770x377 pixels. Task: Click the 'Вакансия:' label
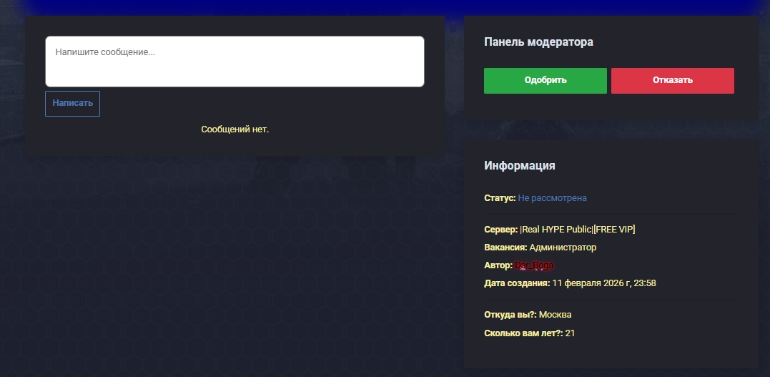505,248
